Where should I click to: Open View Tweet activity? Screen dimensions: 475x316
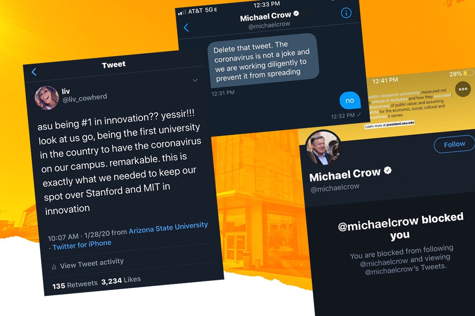click(92, 263)
